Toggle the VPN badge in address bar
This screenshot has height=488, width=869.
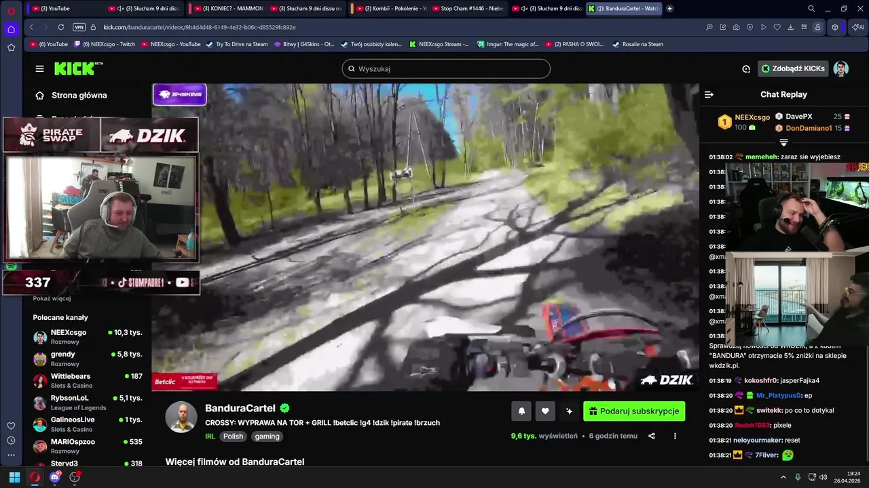tap(79, 27)
